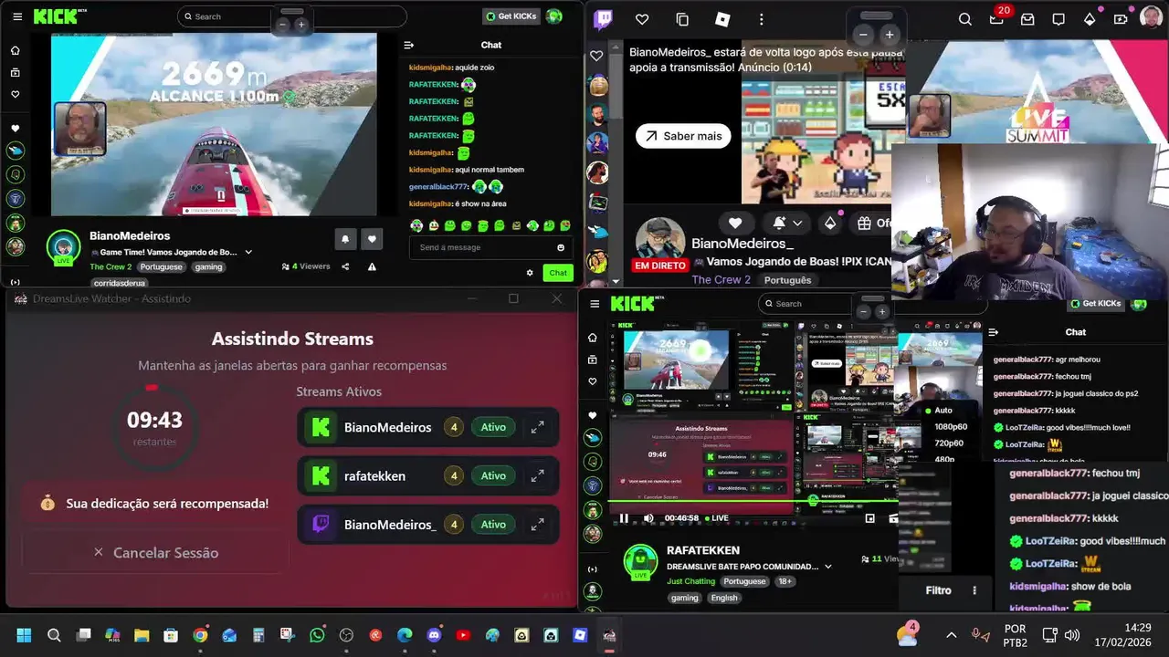1169x657 pixels.
Task: Expand BianoMedeiros_ Twitch stream in DreamsLive Watcher
Action: 538,524
